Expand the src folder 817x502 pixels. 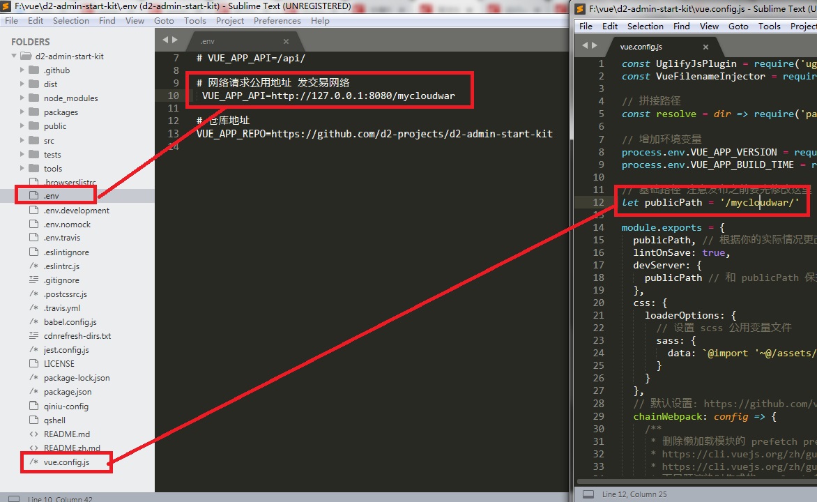pos(23,140)
